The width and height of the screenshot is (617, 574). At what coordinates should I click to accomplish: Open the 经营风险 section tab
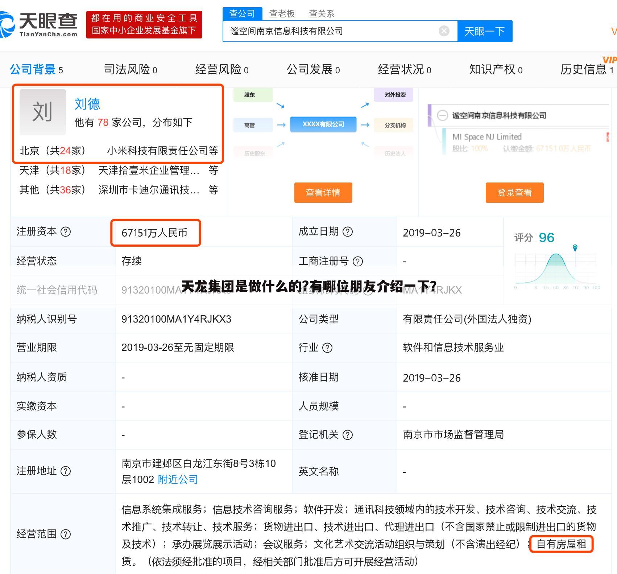click(x=222, y=69)
